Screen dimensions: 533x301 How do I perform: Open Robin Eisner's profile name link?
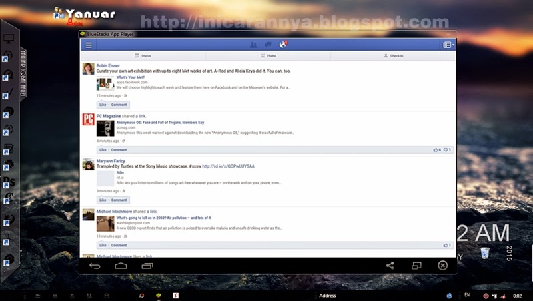pyautogui.click(x=108, y=65)
